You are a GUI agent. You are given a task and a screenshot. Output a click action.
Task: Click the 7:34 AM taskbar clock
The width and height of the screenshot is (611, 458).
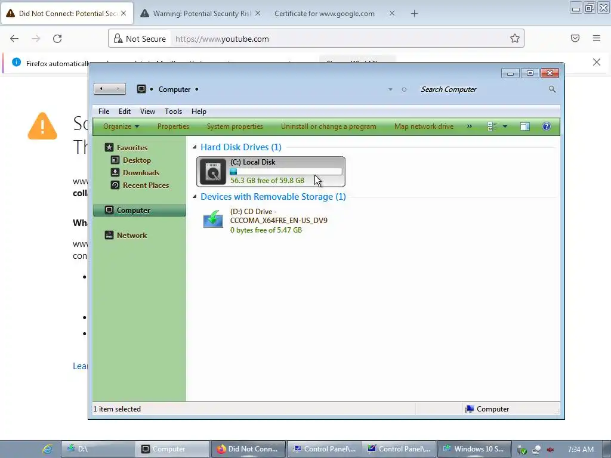(x=581, y=450)
